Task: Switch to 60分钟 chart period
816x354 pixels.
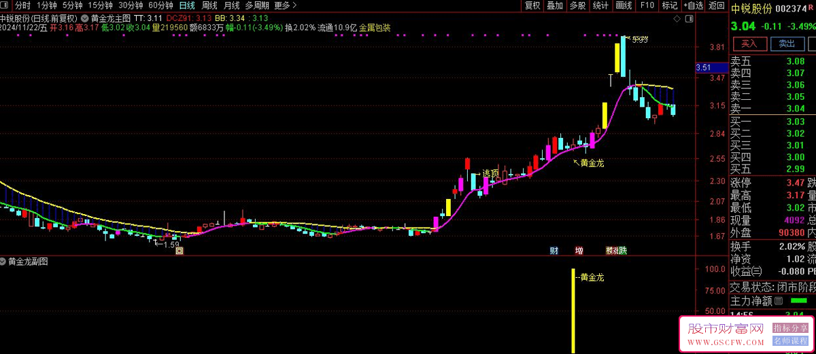Action: point(160,5)
